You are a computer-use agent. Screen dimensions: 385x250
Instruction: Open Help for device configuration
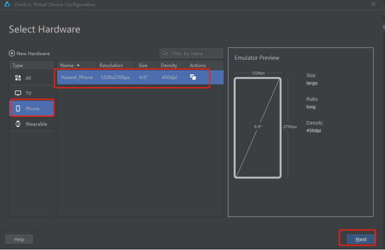tap(19, 239)
